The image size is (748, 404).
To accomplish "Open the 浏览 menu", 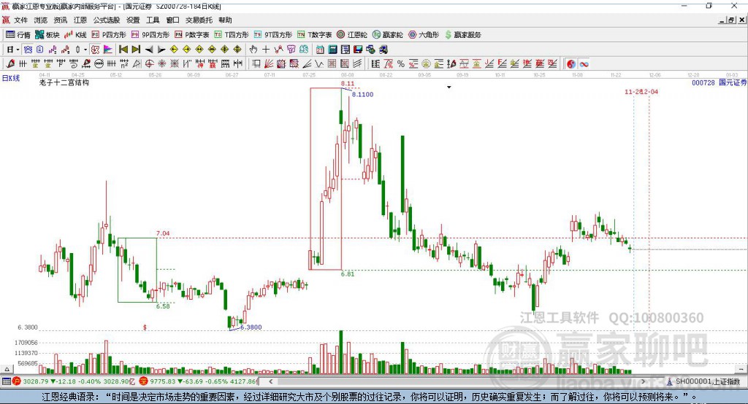I will [x=41, y=20].
